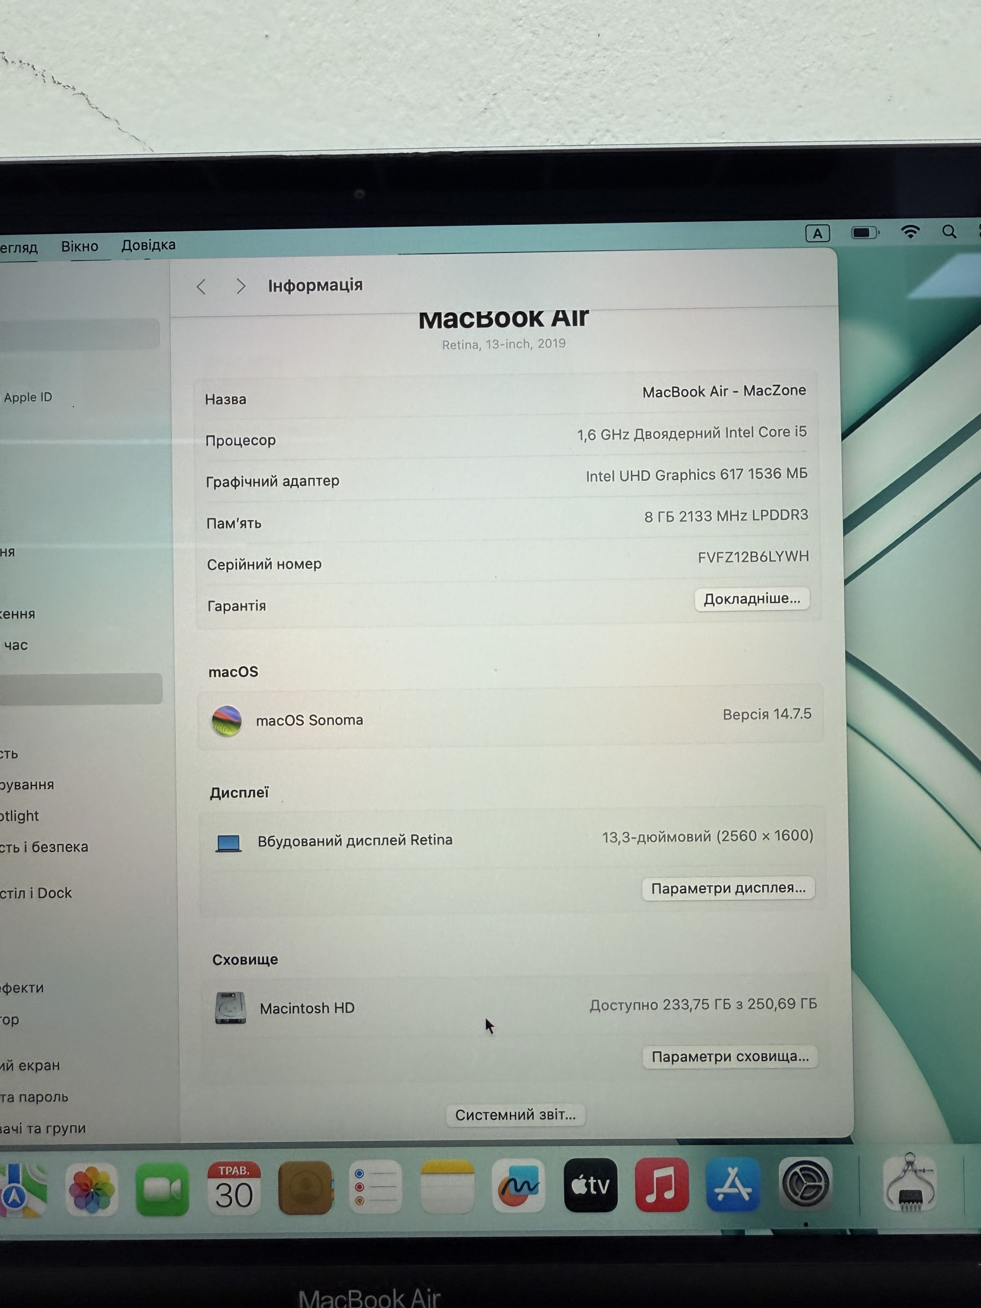Open the Contacts app in the Dock
The height and width of the screenshot is (1308, 981).
(x=305, y=1188)
